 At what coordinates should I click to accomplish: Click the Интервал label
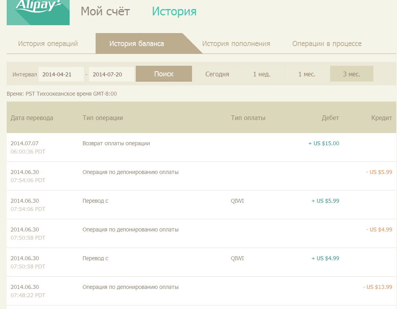tap(24, 74)
